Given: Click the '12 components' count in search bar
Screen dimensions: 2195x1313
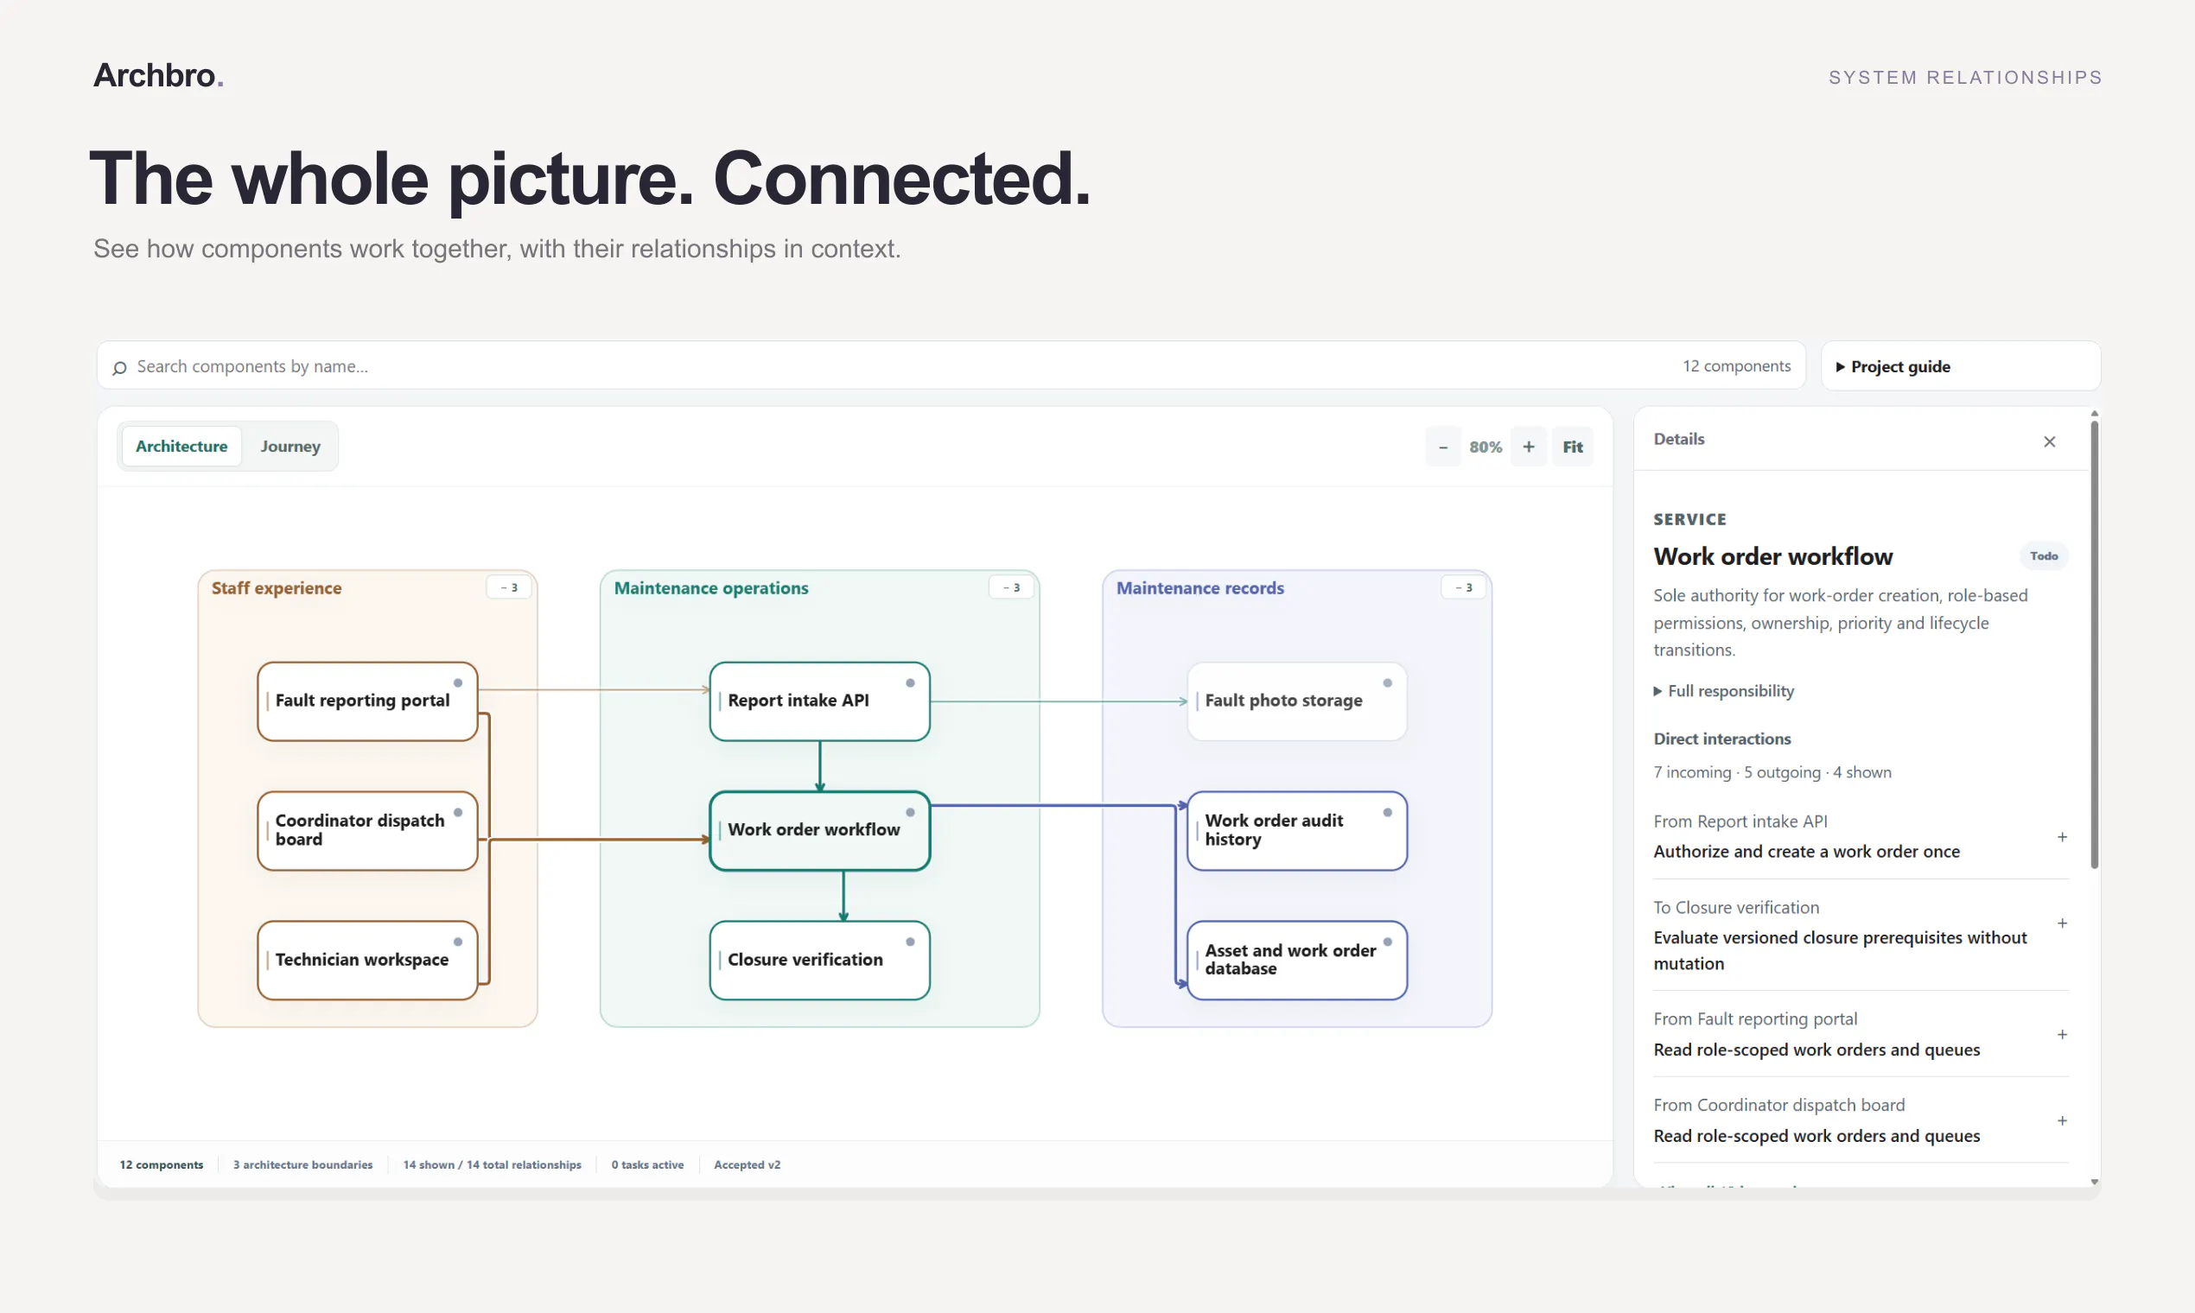Looking at the screenshot, I should click(x=1735, y=366).
